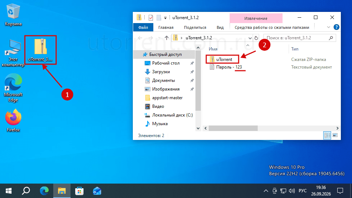Click the address bar path uTorrent_3.1.2

pos(199,38)
